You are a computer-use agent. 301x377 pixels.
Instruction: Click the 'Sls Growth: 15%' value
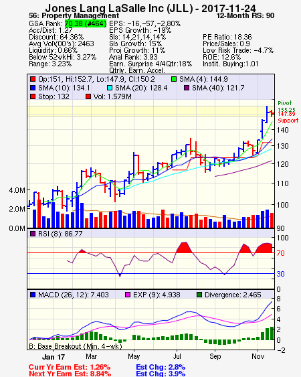point(136,44)
